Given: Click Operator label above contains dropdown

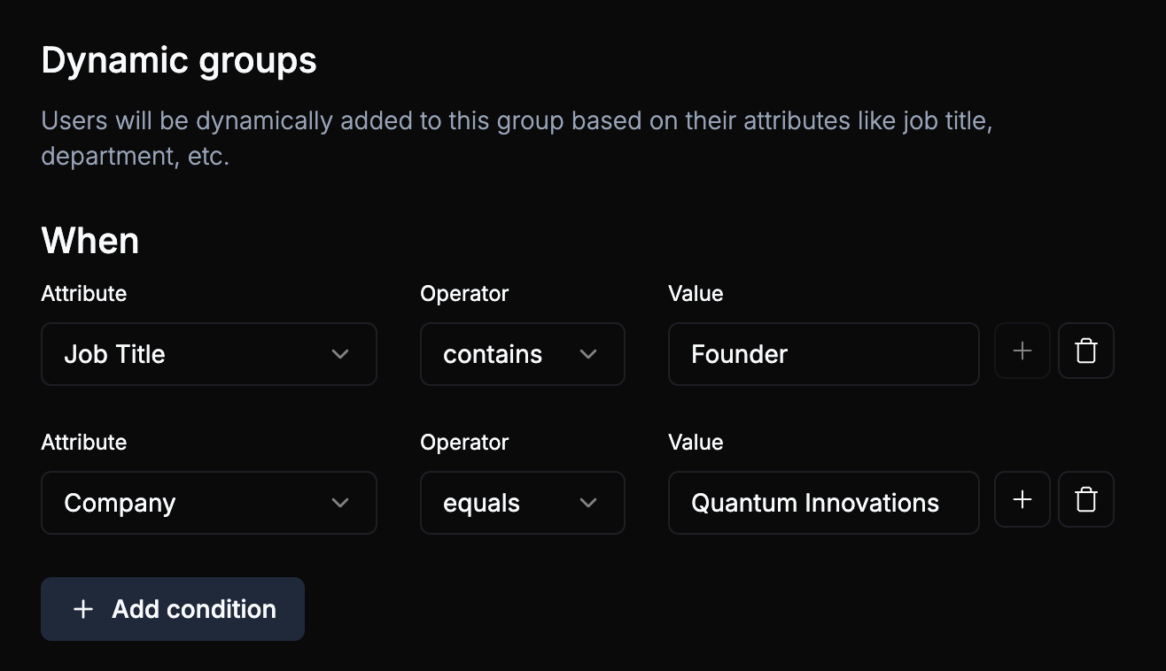Looking at the screenshot, I should tap(464, 294).
